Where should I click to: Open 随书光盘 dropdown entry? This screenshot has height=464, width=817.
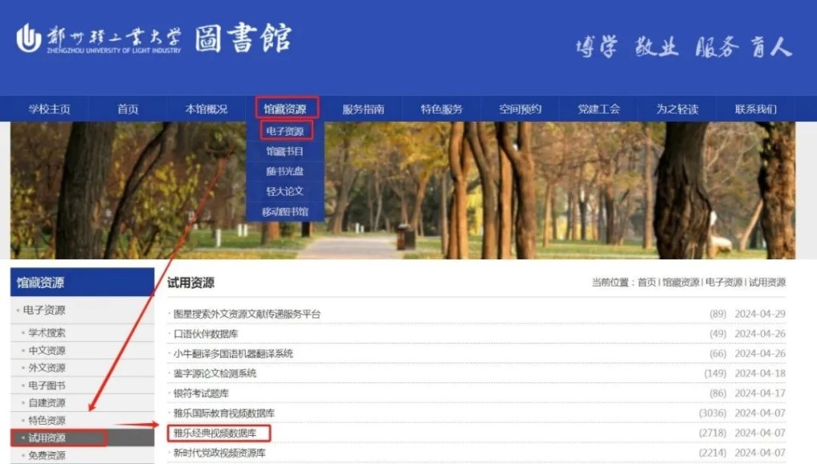click(x=285, y=171)
